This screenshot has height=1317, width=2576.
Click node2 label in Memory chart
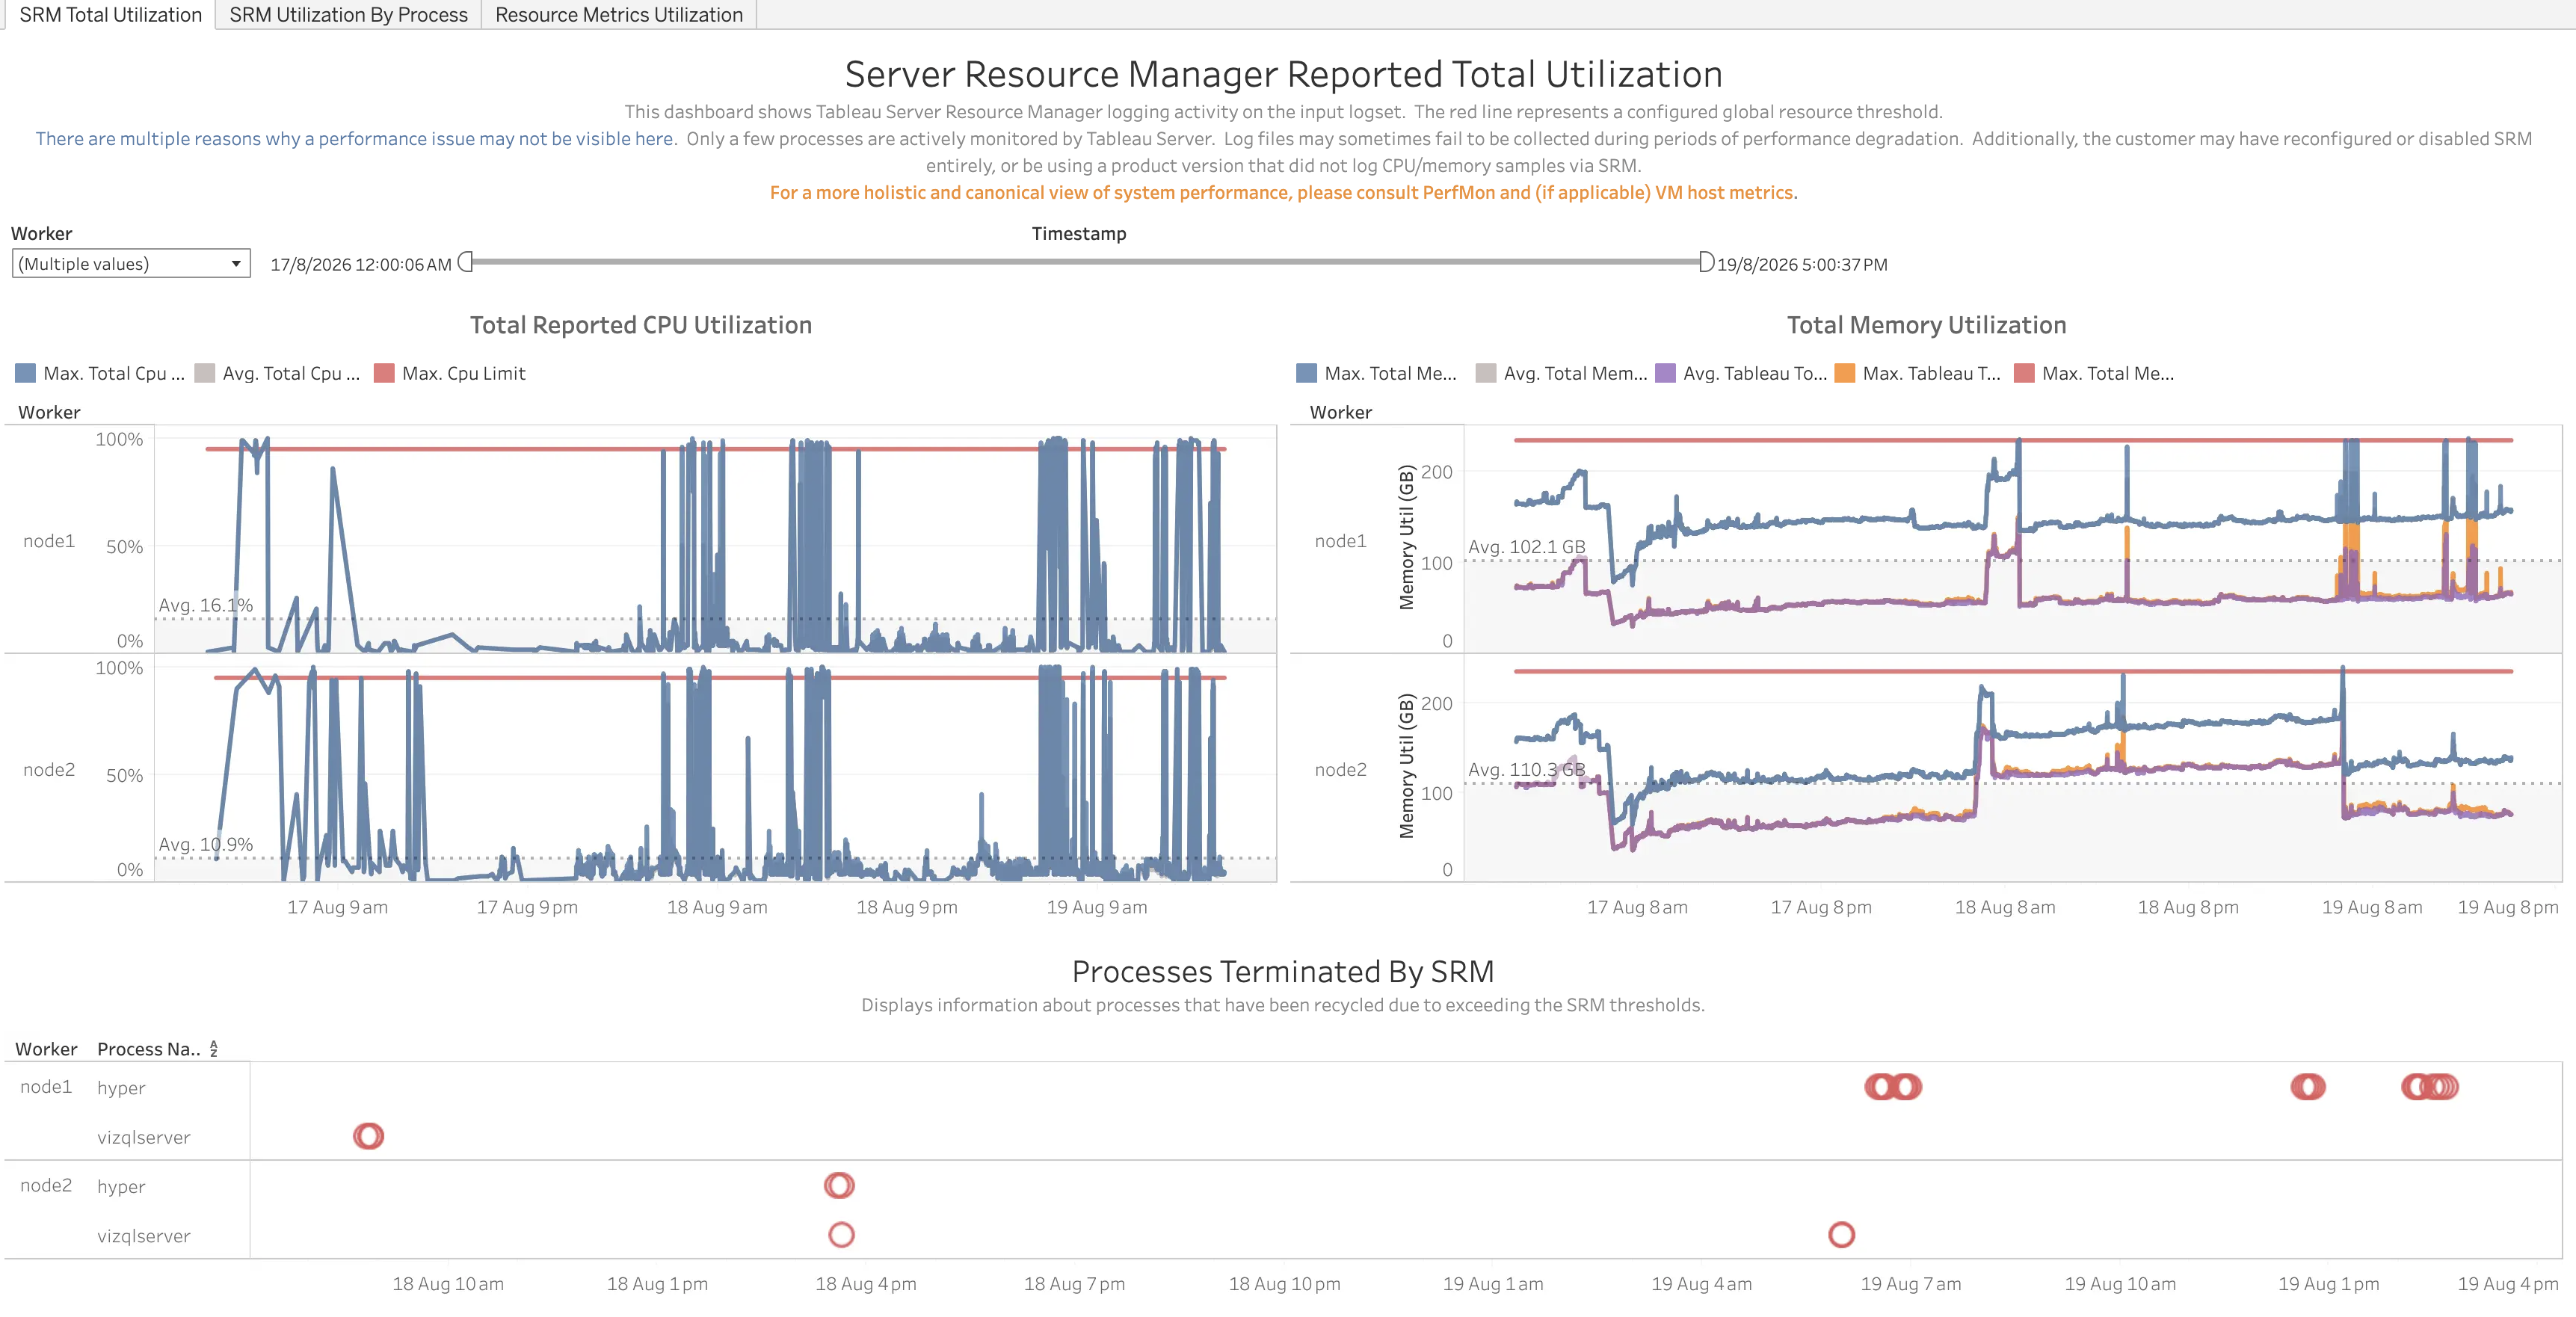[1340, 770]
